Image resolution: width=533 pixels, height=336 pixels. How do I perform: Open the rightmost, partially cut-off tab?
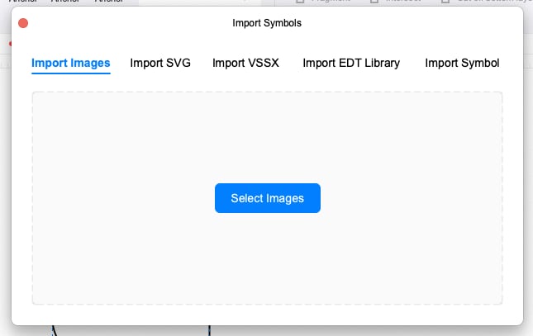(x=462, y=63)
